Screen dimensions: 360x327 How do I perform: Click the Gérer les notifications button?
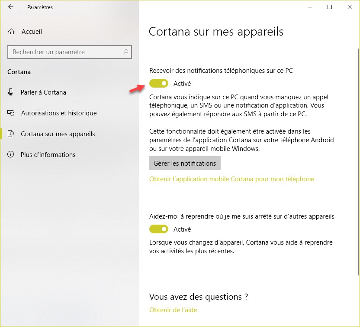tap(185, 163)
